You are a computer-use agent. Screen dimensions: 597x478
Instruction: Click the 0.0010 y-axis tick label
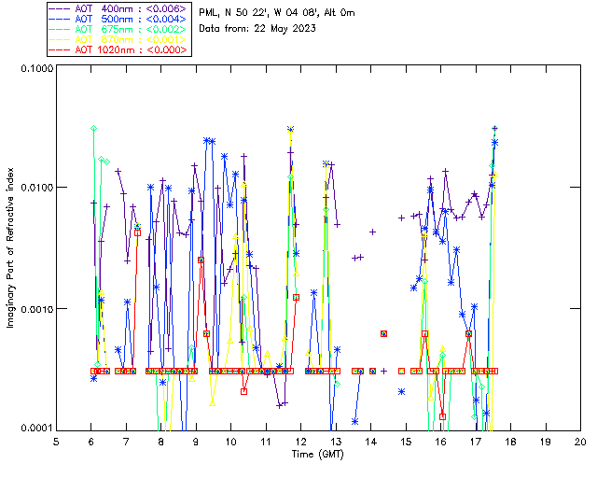pyautogui.click(x=35, y=309)
